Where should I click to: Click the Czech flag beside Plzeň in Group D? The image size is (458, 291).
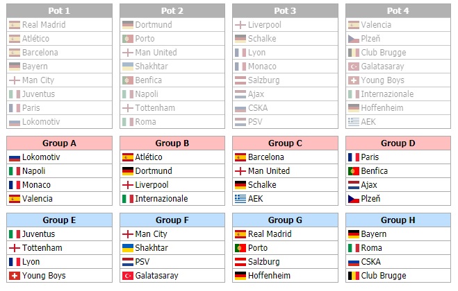354,199
